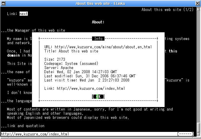The height and width of the screenshot is (139, 201).
Task: Click the progress indicator in status bar
Action: click(x=185, y=134)
